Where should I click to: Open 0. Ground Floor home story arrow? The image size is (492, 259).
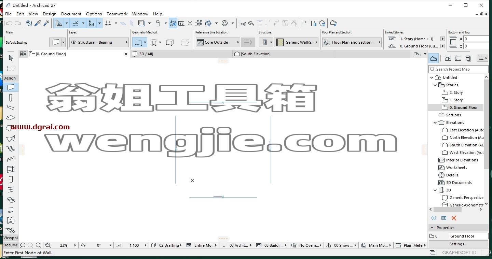442,46
